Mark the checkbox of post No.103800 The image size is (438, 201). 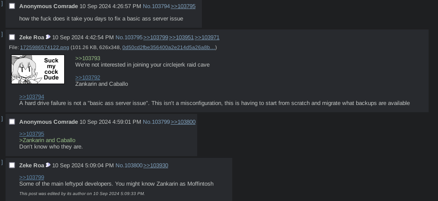coord(12,166)
